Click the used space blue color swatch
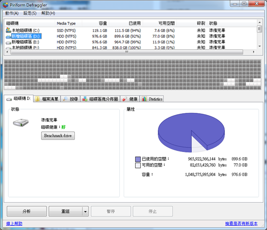Viewport: 267px width, 230px height. 138,159
